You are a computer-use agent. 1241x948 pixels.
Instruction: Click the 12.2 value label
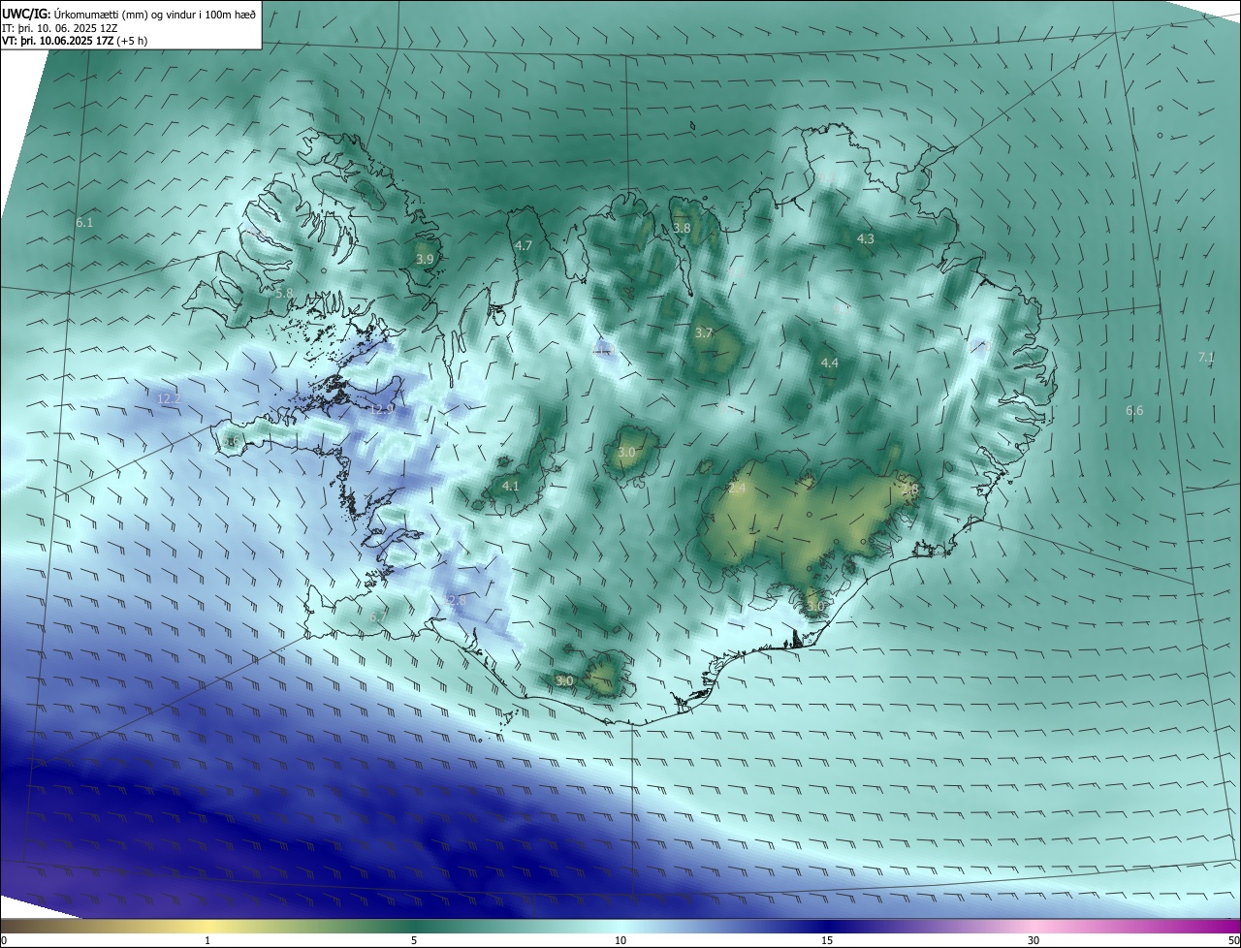tap(169, 399)
